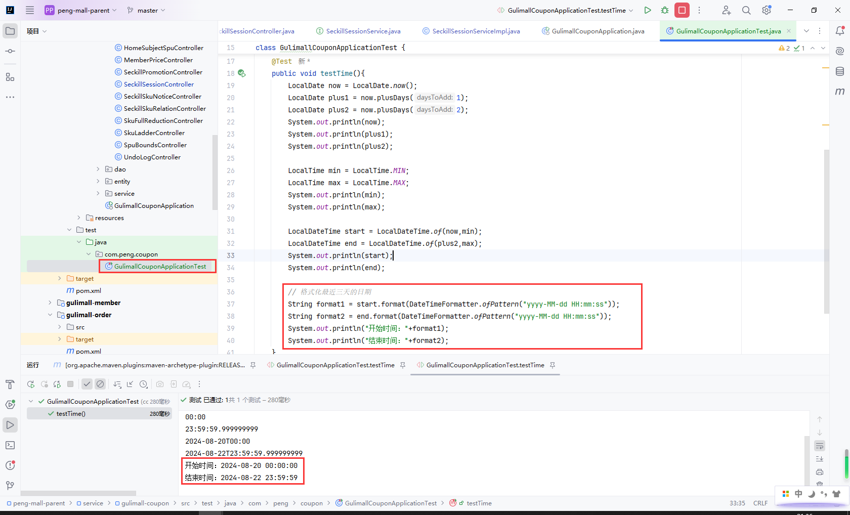
Task: Collapse gulimall-order module
Action: click(50, 315)
